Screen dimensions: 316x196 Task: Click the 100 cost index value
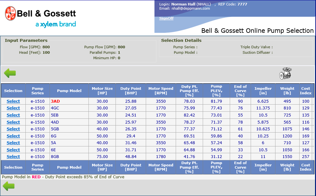305,101
